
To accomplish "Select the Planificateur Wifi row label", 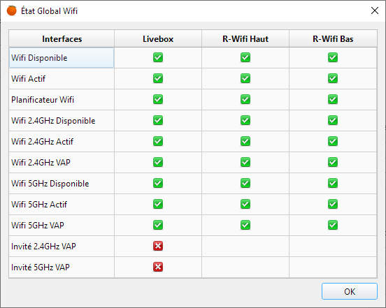I will (x=43, y=100).
